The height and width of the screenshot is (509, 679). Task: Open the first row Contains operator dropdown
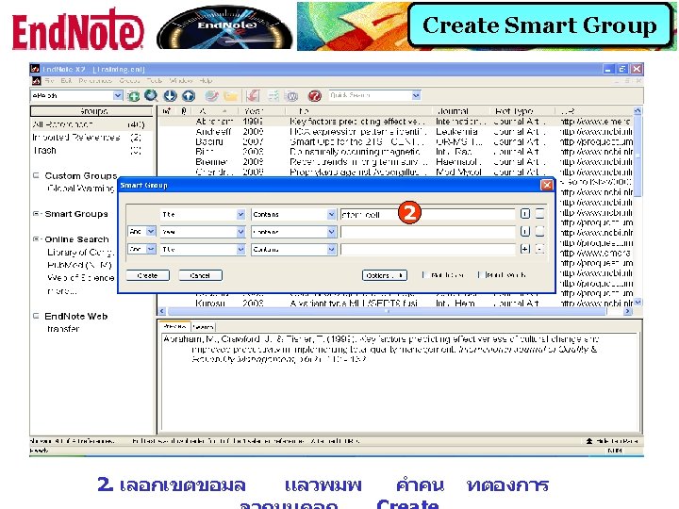coord(331,214)
